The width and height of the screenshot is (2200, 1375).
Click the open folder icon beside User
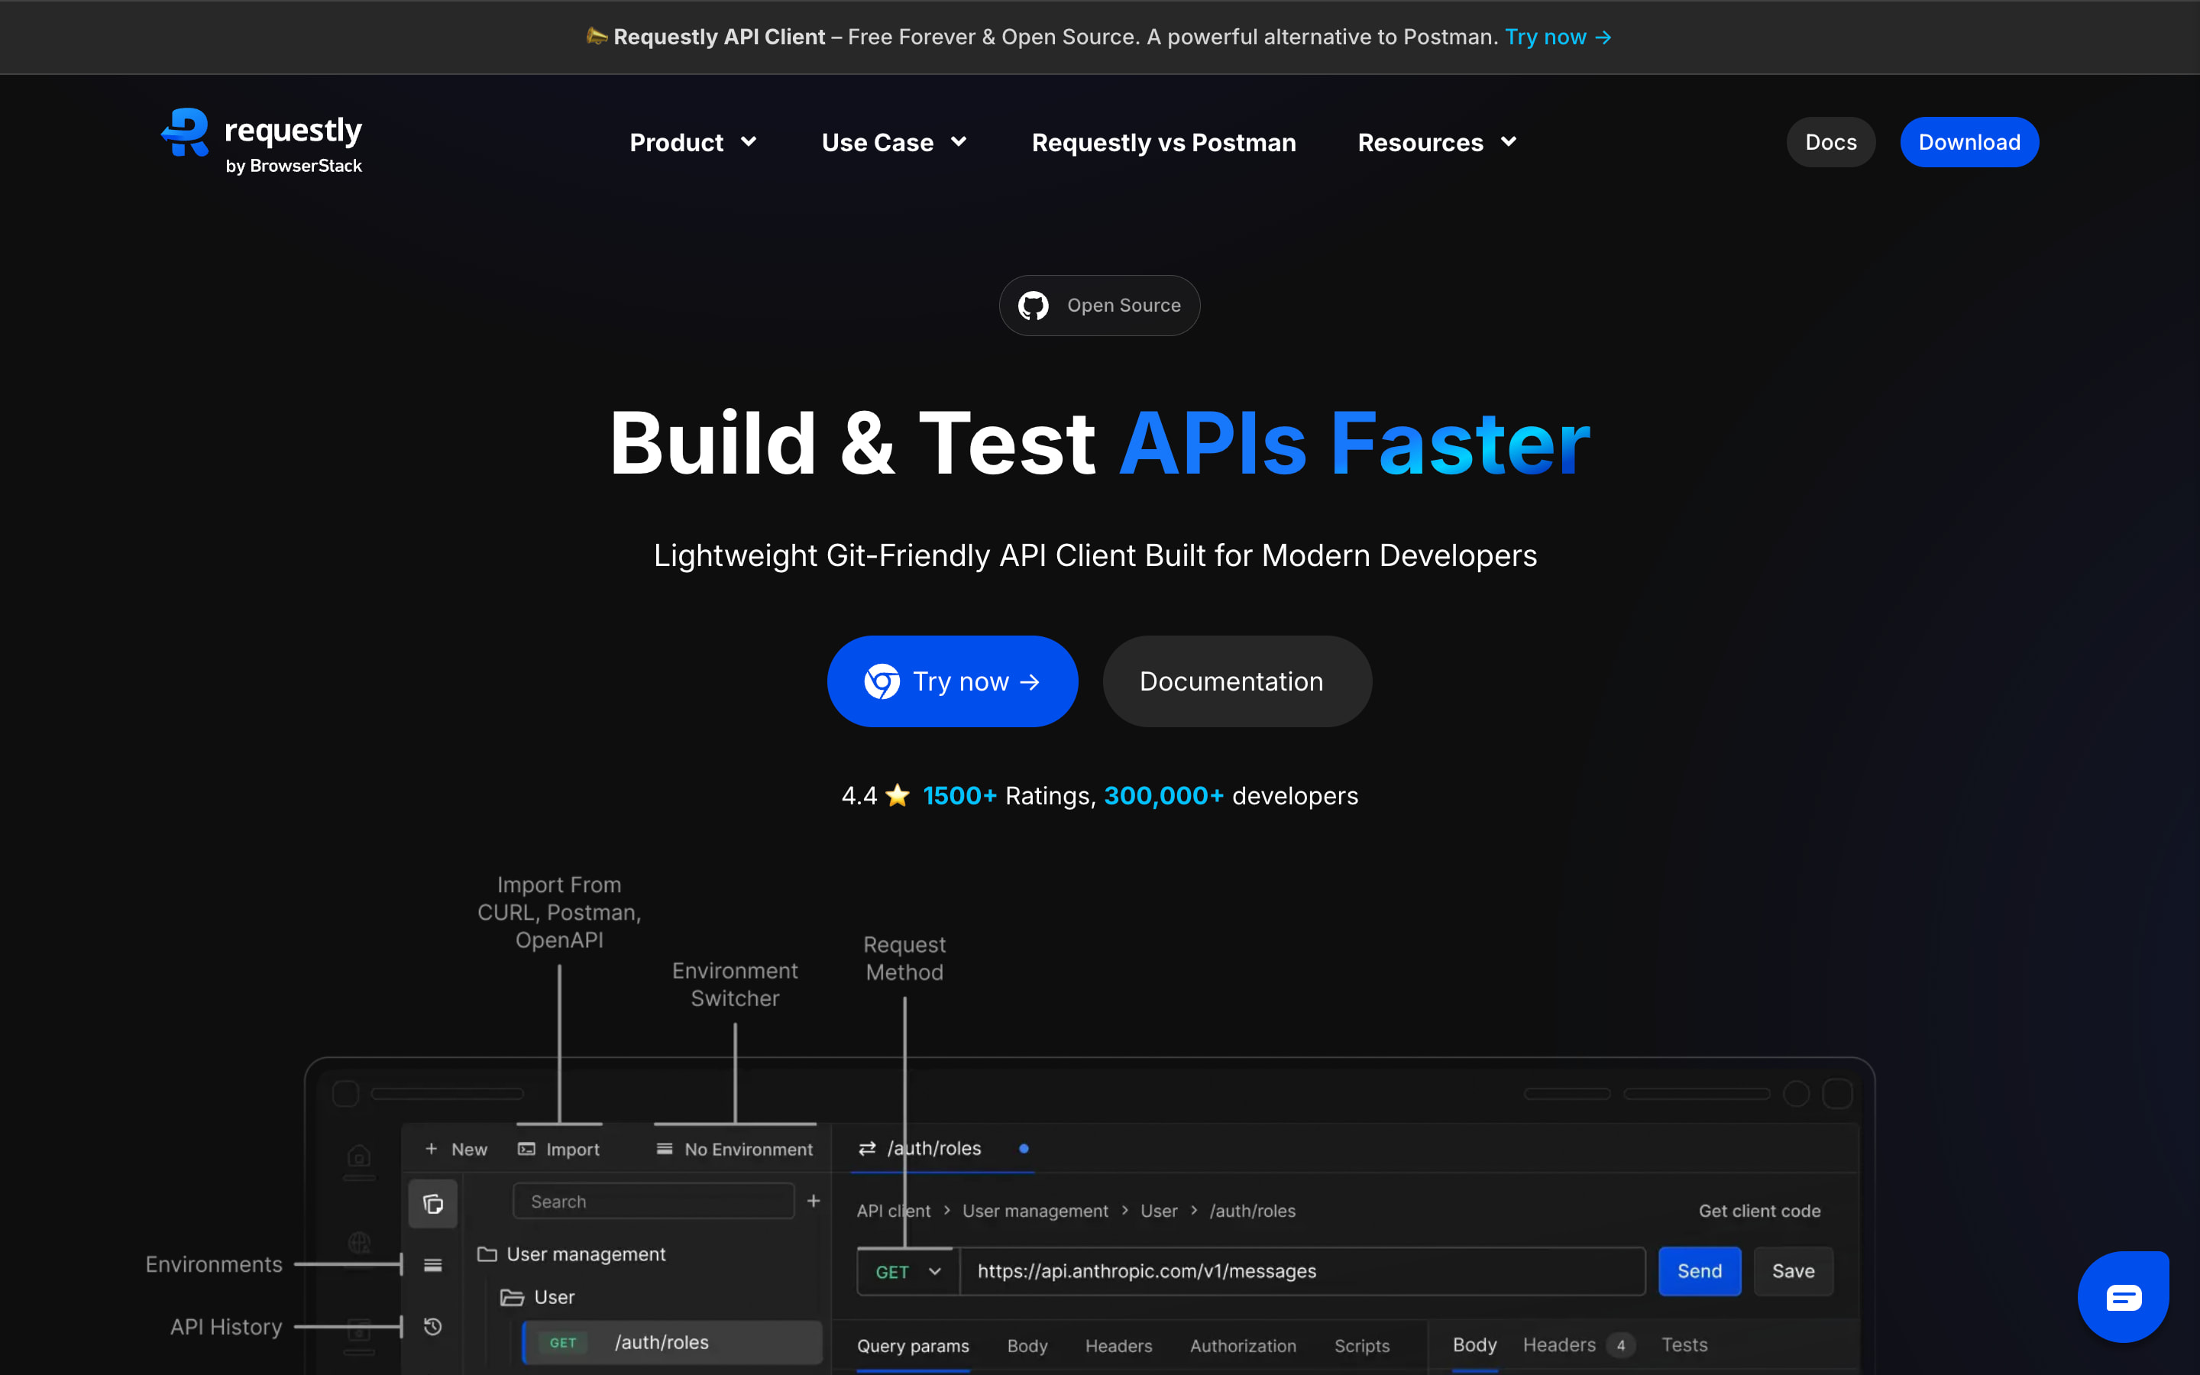pos(512,1297)
